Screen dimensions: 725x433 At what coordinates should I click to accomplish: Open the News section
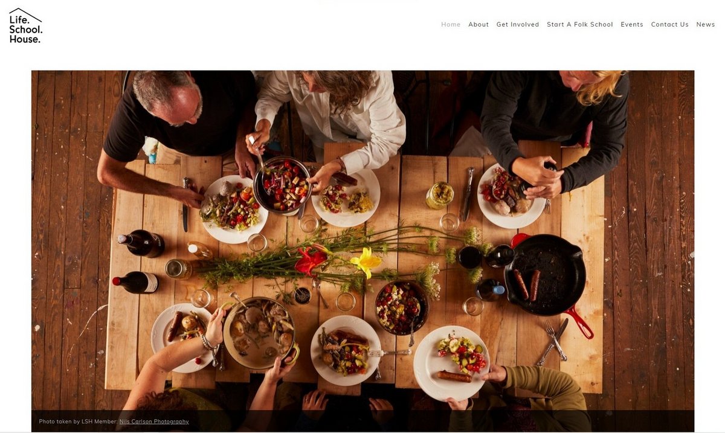pos(706,25)
